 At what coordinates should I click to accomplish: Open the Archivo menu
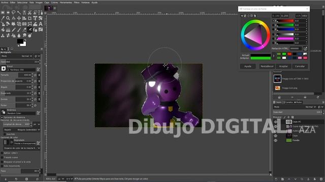[x=5, y=3]
